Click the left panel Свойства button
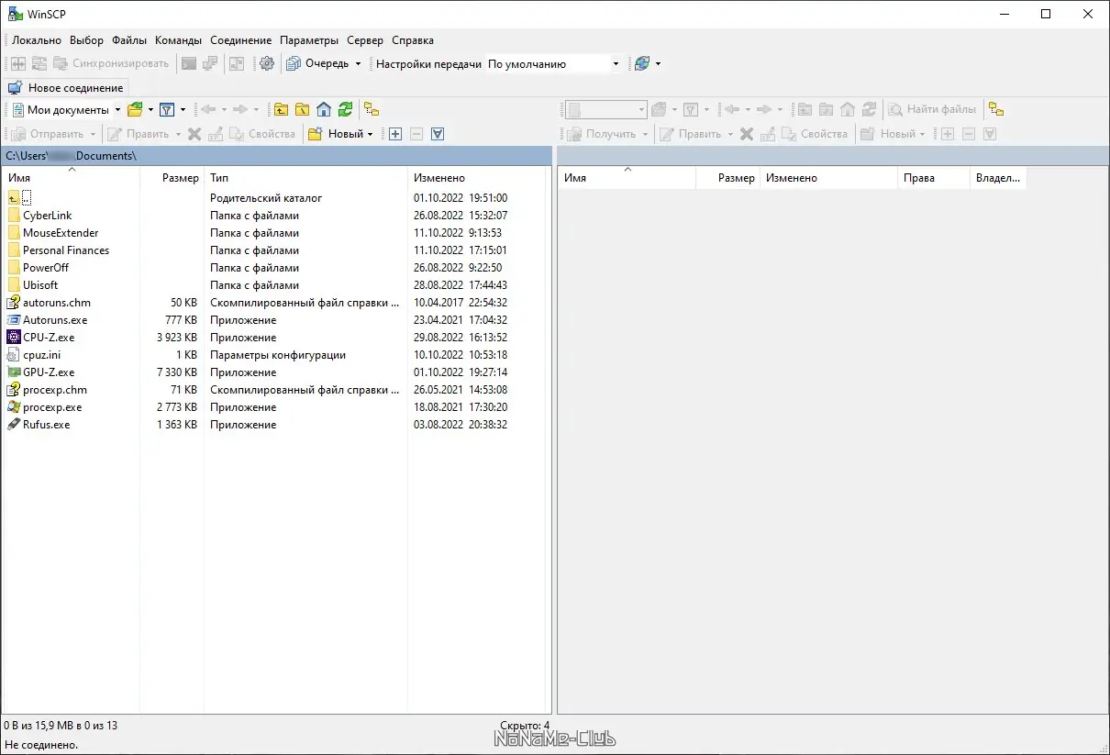This screenshot has height=755, width=1110. click(262, 134)
